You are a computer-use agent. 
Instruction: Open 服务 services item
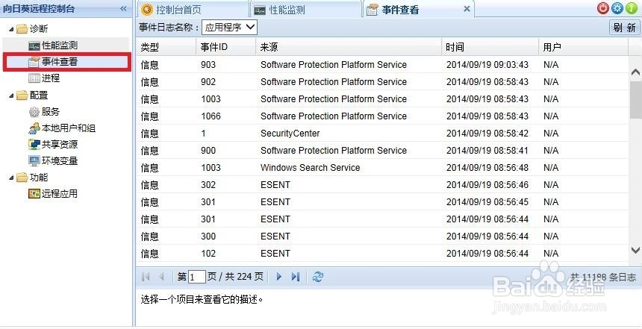click(x=50, y=112)
